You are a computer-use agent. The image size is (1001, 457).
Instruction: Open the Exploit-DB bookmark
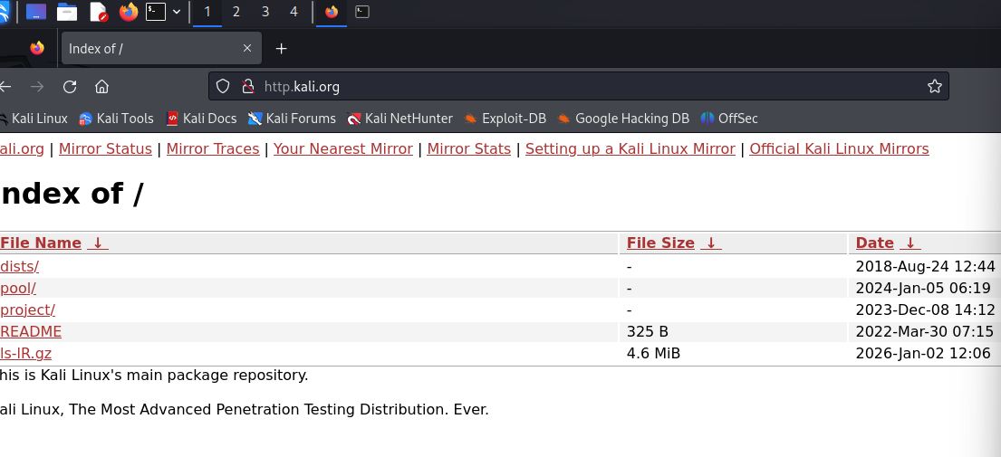point(505,119)
